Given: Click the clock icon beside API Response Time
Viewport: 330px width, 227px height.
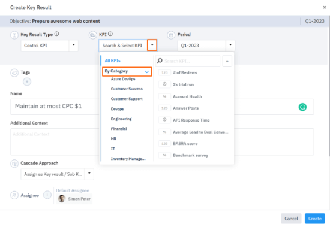Looking at the screenshot, I should click(164, 120).
